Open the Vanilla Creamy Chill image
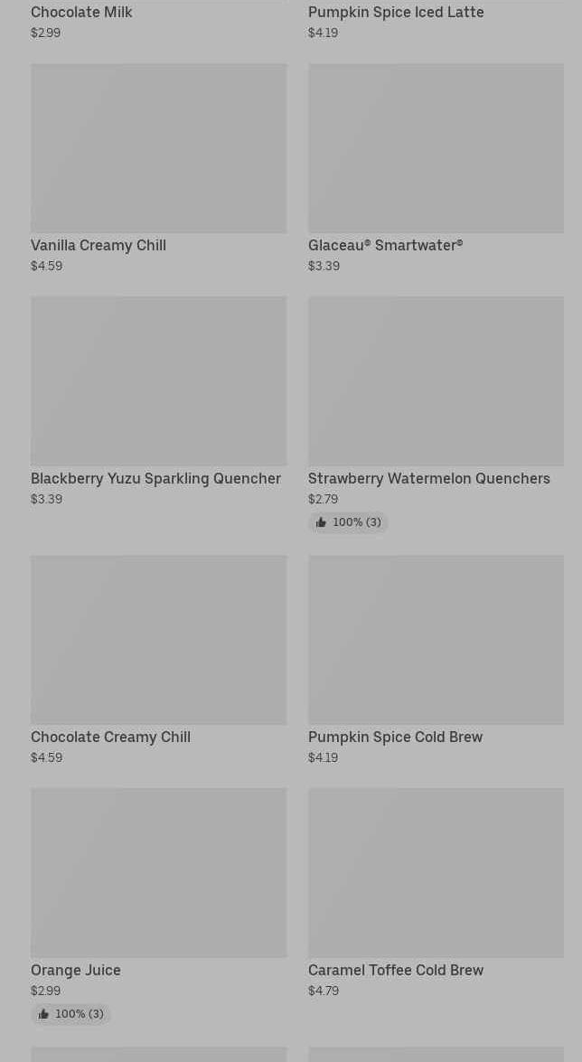The height and width of the screenshot is (1062, 582). click(x=158, y=148)
